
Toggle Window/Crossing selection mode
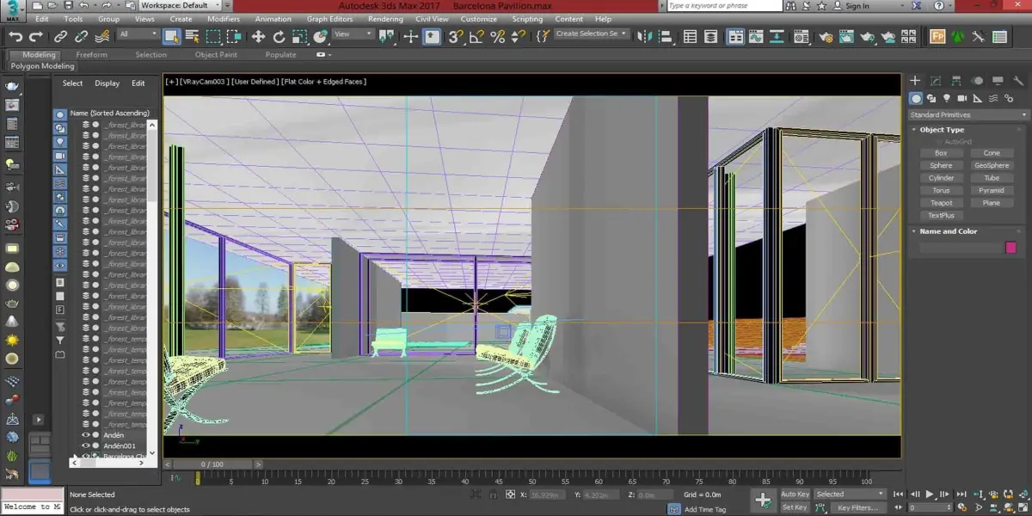point(233,36)
